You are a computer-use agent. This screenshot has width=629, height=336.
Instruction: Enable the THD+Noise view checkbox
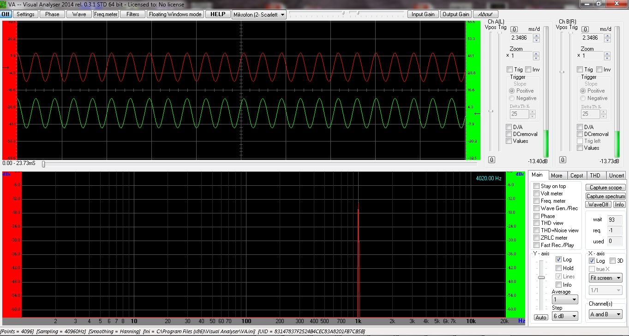click(x=537, y=230)
